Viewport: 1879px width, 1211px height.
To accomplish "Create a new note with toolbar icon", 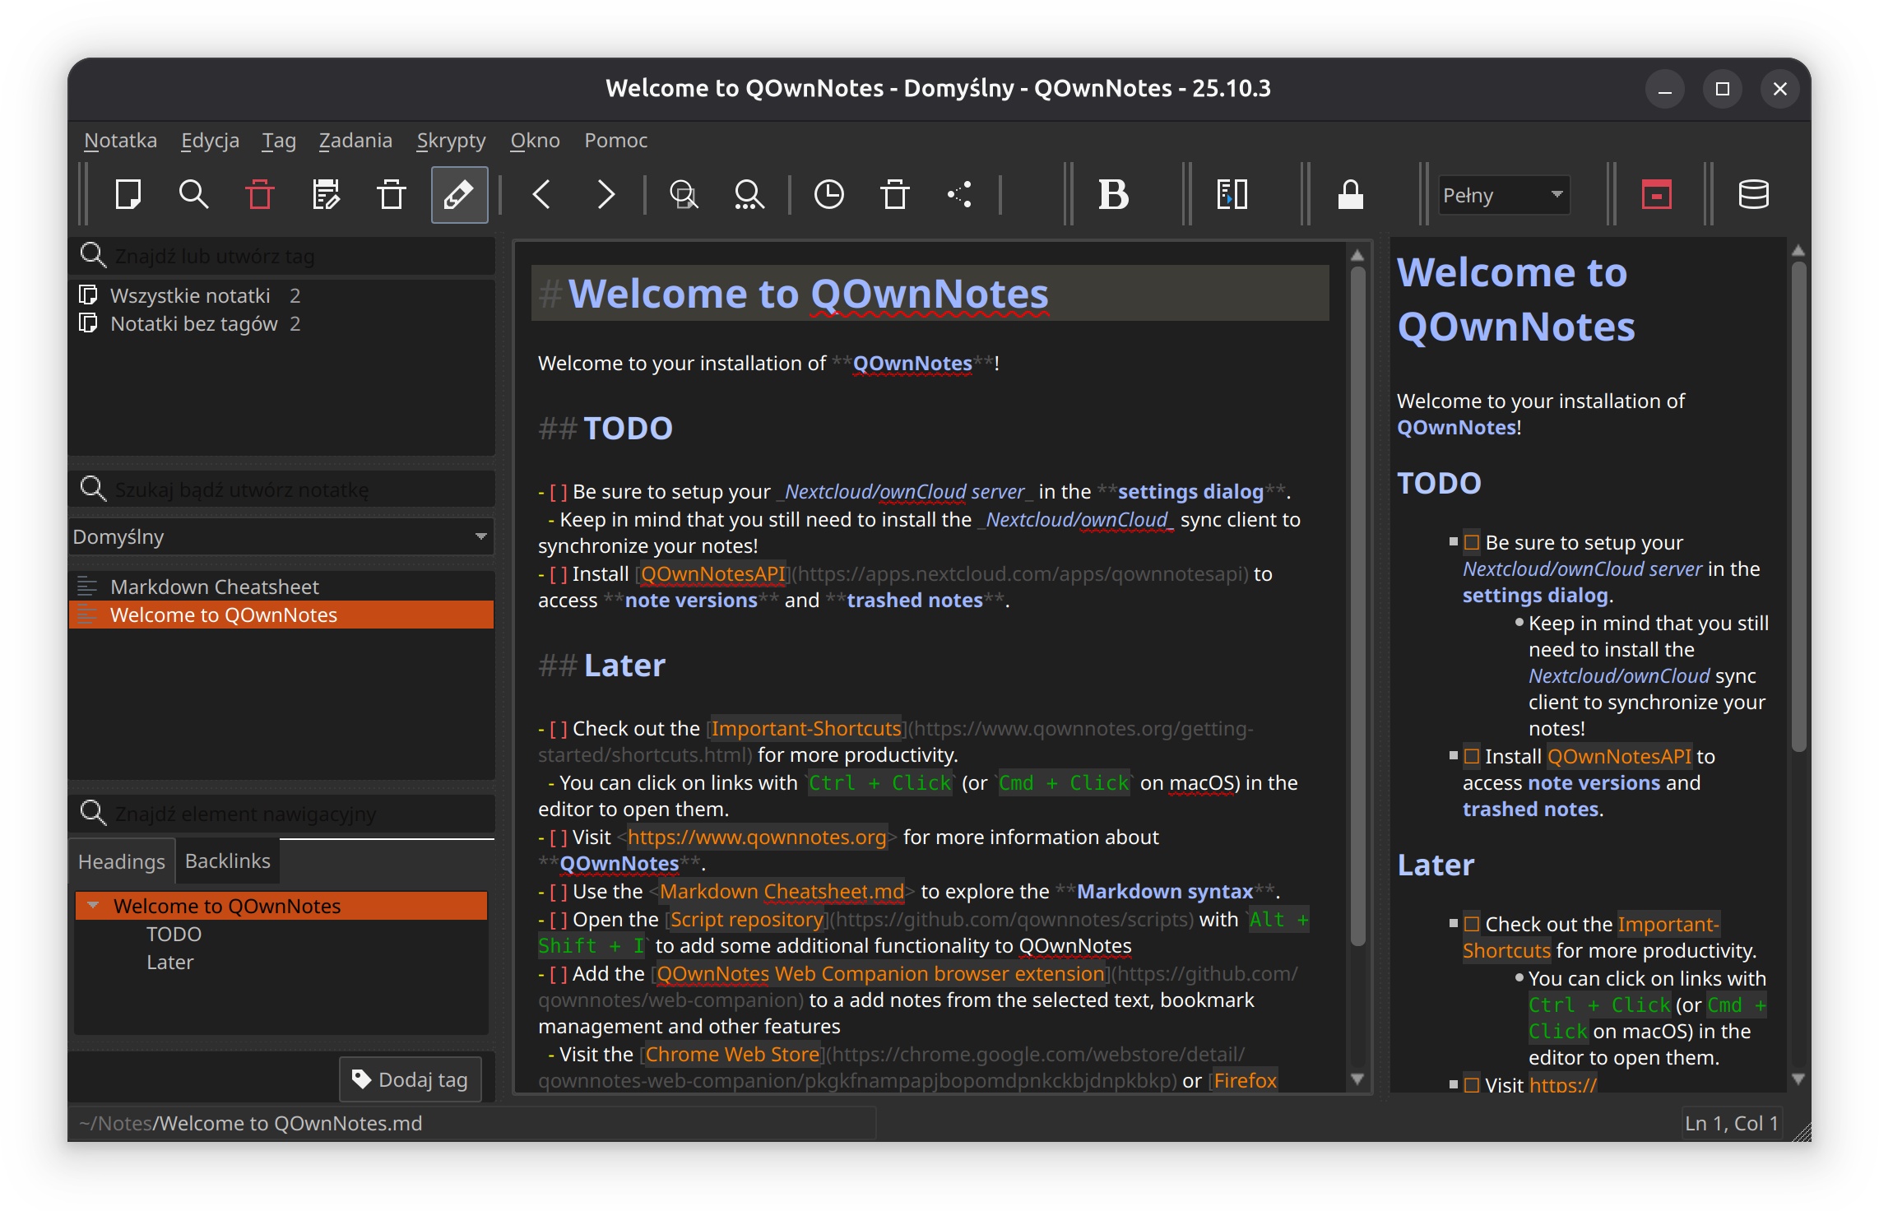I will click(x=128, y=195).
